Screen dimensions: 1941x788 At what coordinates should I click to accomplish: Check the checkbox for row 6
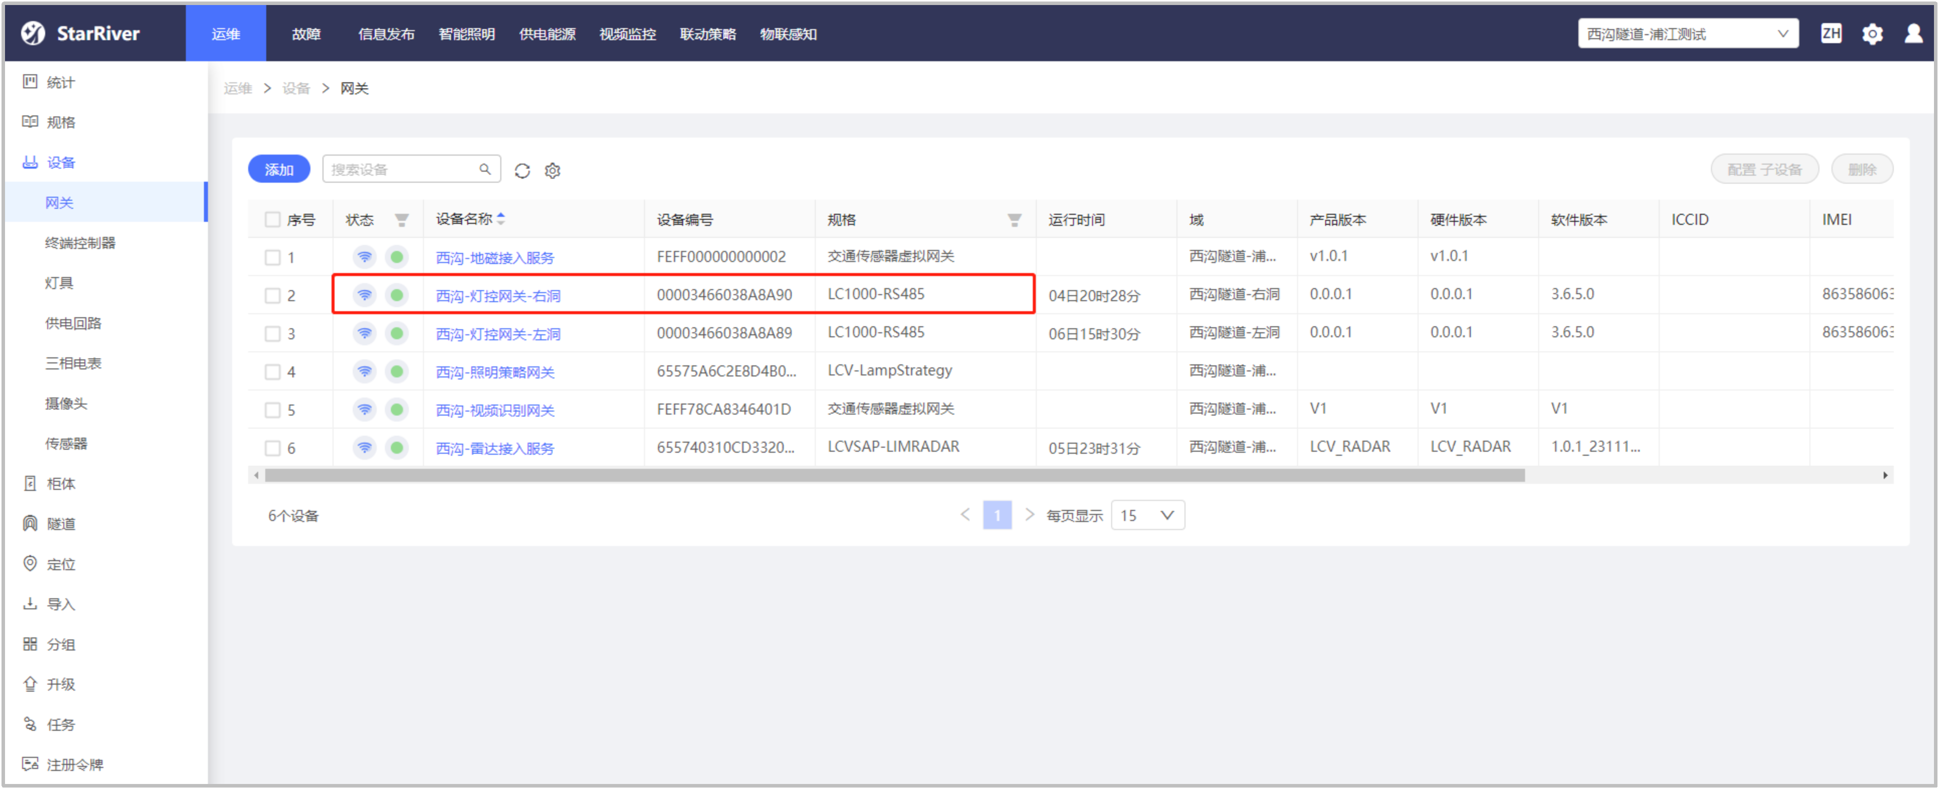pos(272,449)
